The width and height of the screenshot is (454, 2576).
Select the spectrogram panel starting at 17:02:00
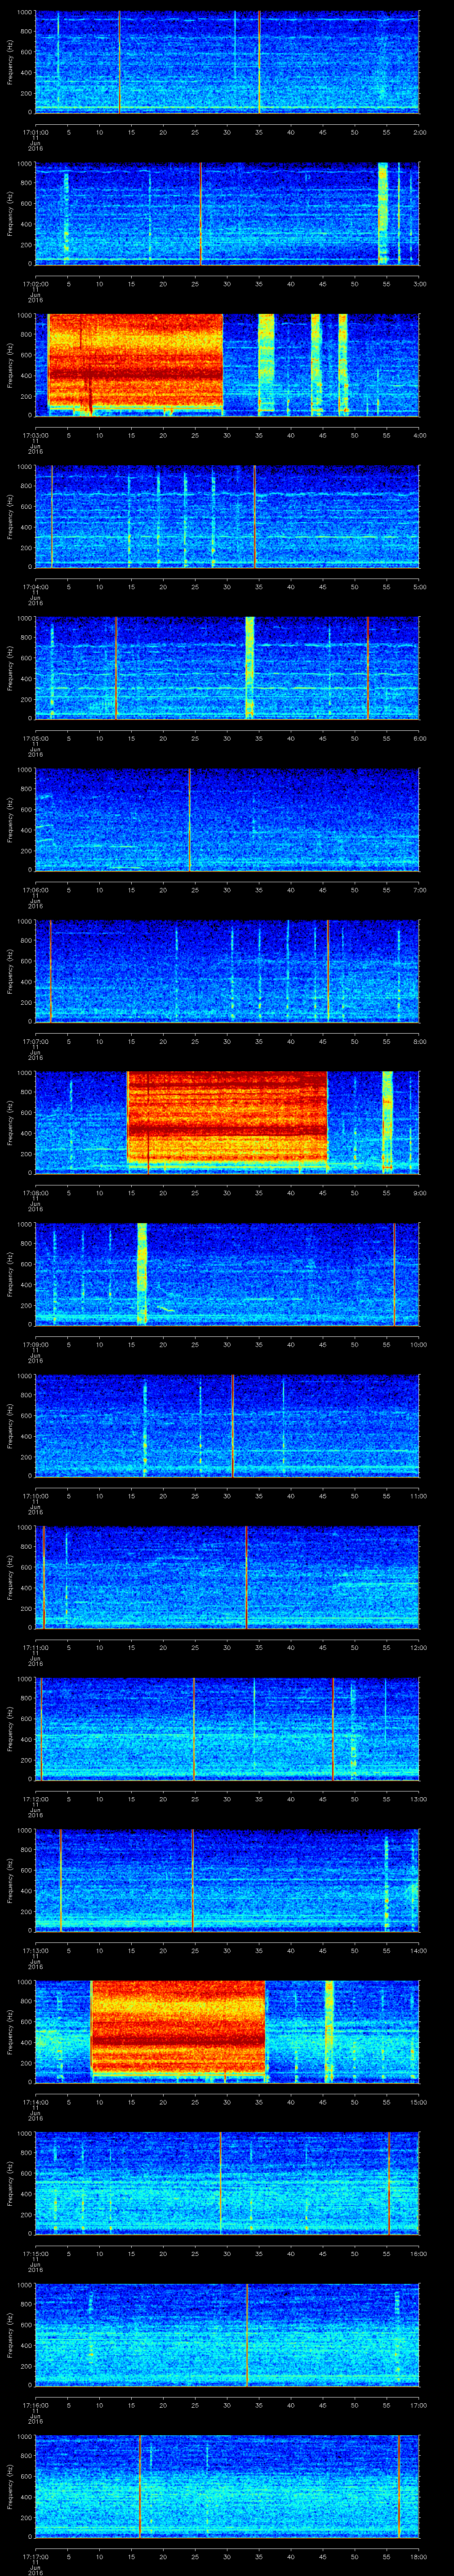[x=227, y=214]
